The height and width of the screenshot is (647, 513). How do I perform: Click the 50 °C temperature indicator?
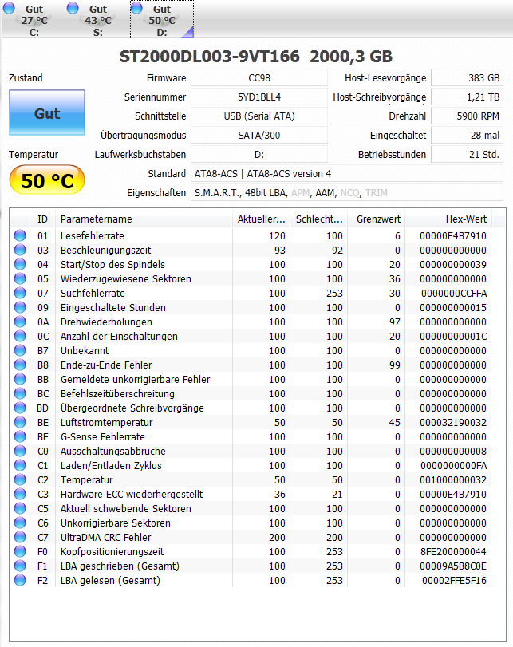[47, 180]
